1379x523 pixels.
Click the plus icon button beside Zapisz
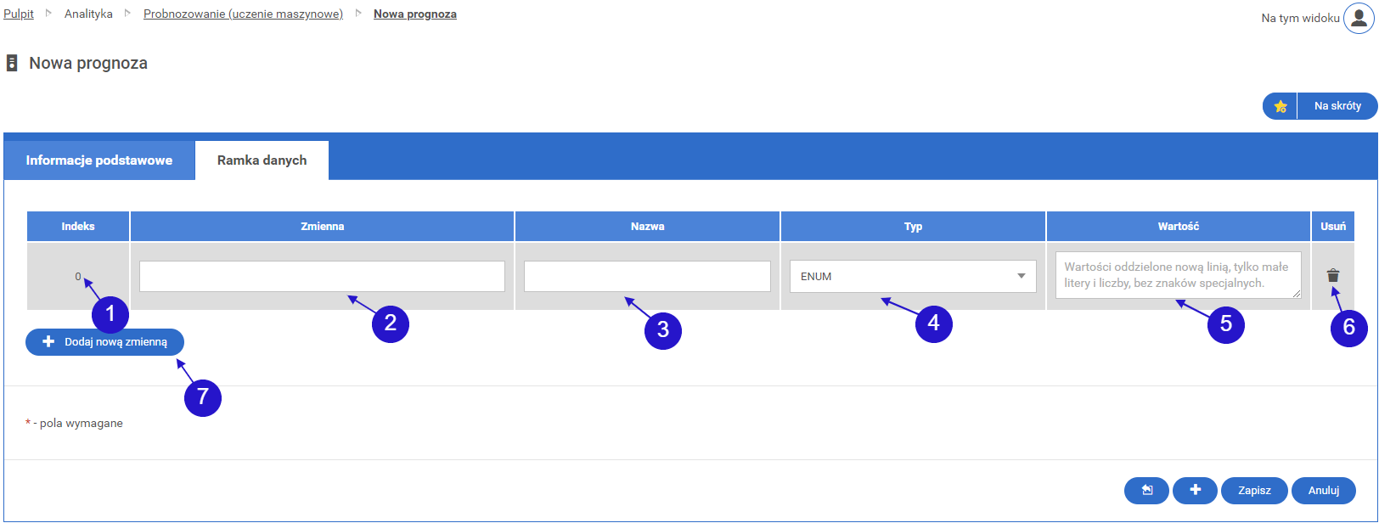(x=1195, y=491)
